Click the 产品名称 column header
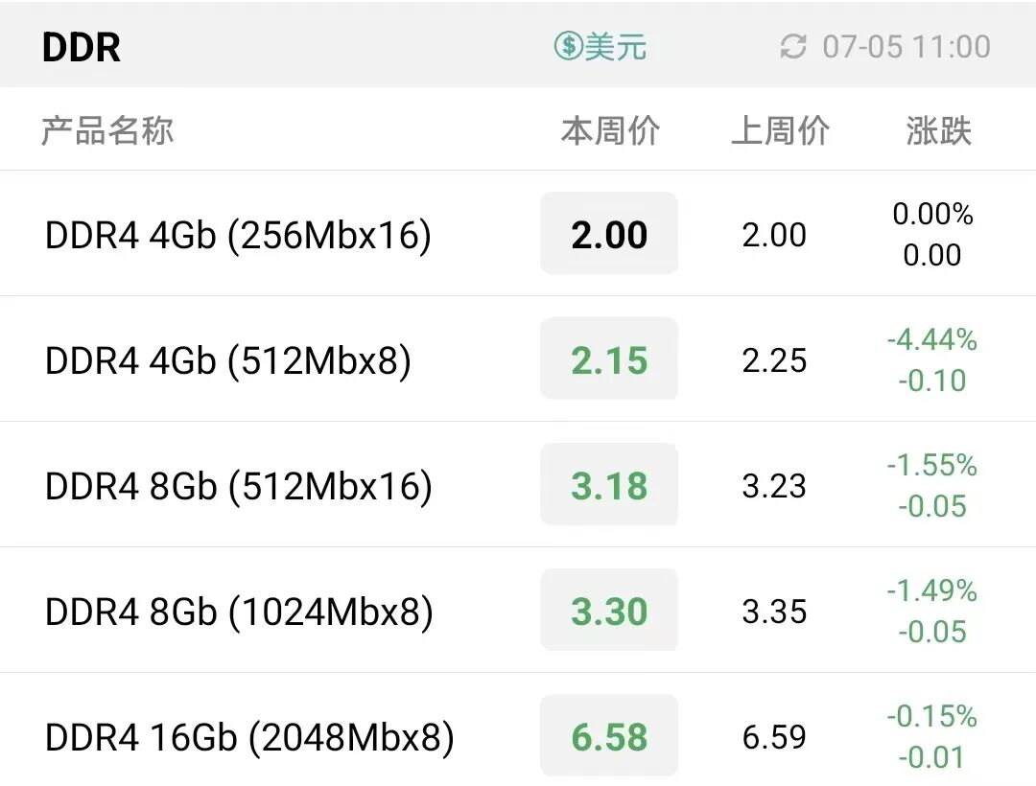1036x786 pixels. 107,130
